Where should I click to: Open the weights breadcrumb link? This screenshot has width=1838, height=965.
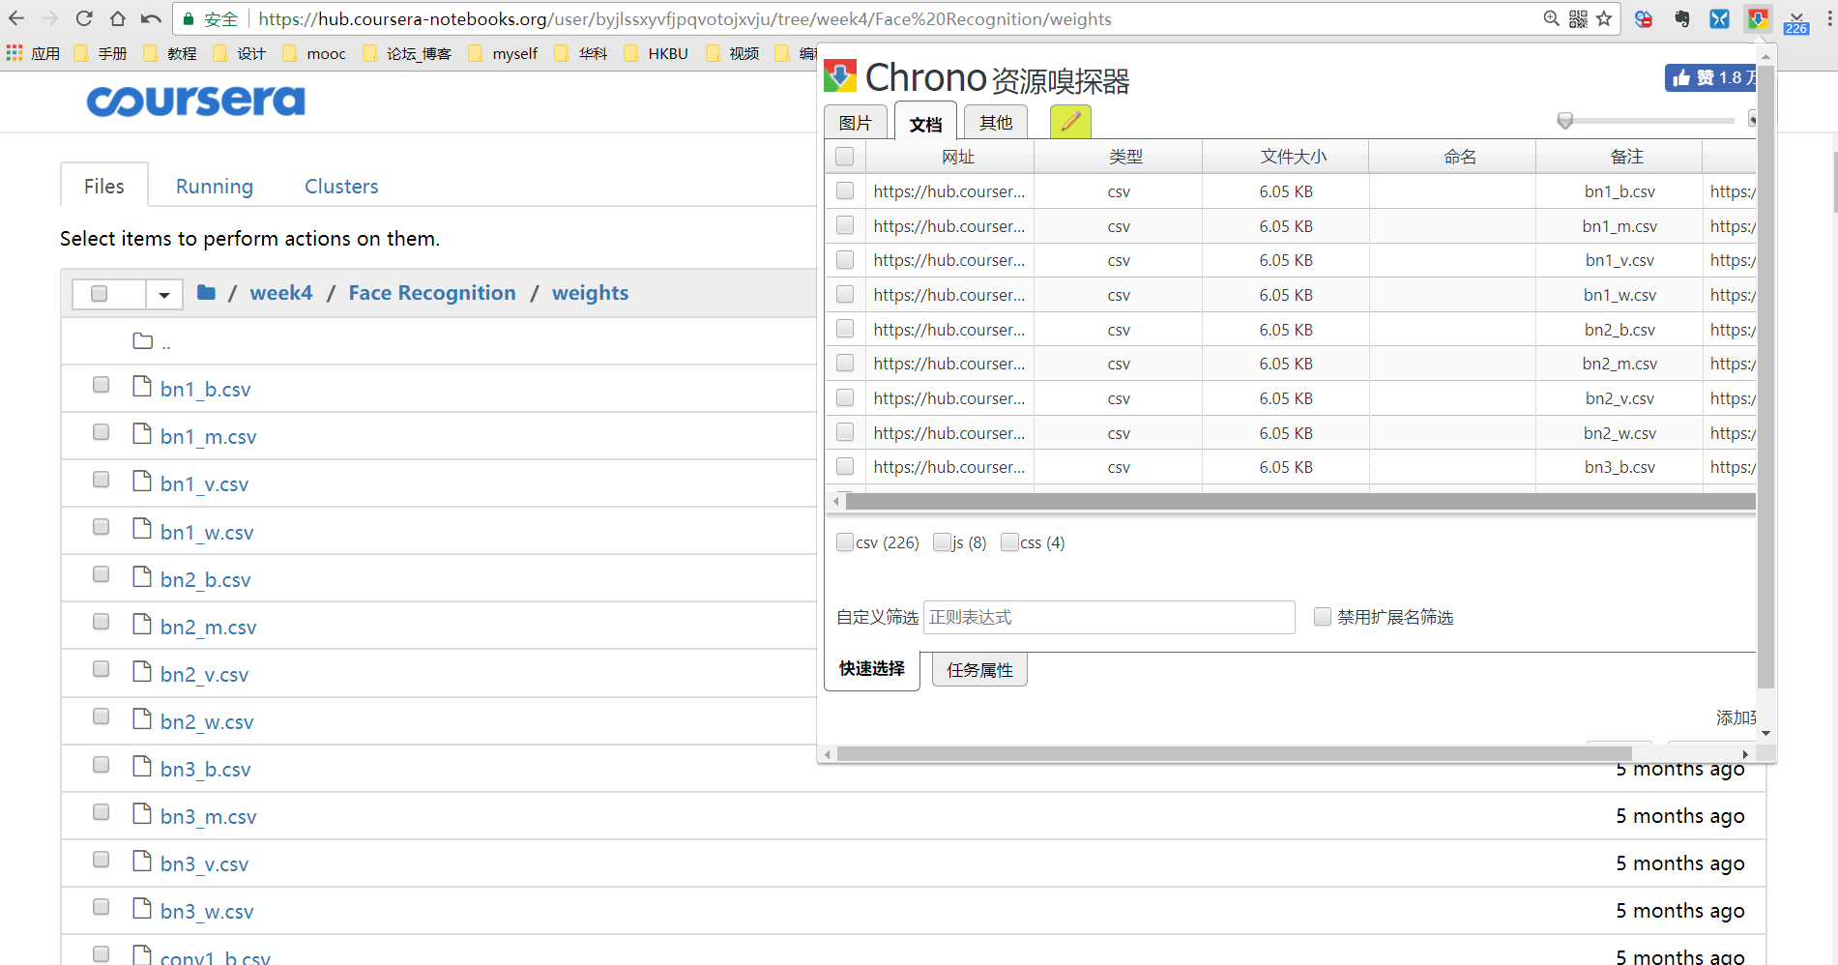(x=591, y=293)
